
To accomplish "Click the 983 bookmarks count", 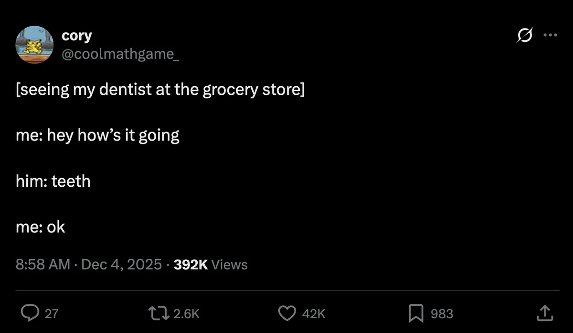I will 442,313.
